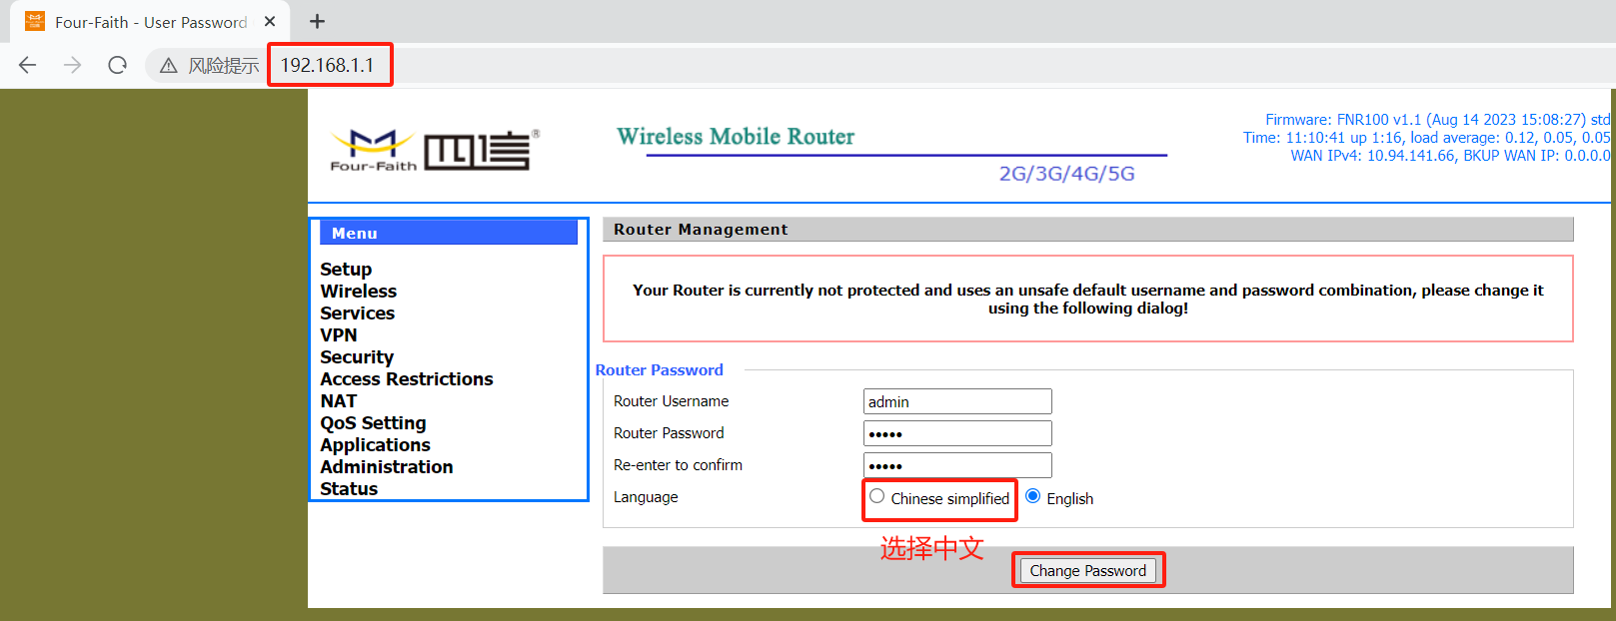The width and height of the screenshot is (1616, 621).
Task: Open the Services menu
Action: tap(357, 313)
